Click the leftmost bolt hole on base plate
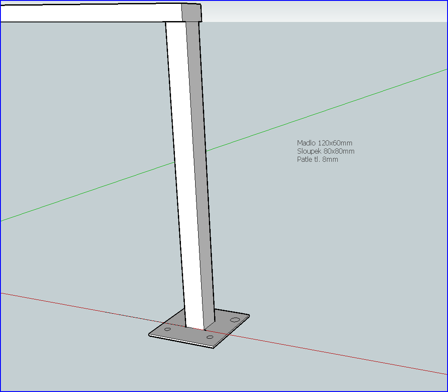Viewport: 448px width, 392px height. [168, 329]
